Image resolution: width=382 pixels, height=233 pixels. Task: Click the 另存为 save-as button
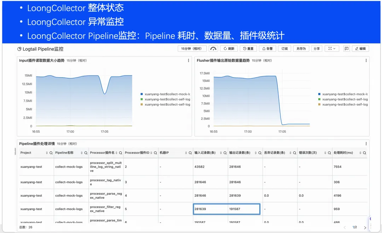click(x=301, y=49)
